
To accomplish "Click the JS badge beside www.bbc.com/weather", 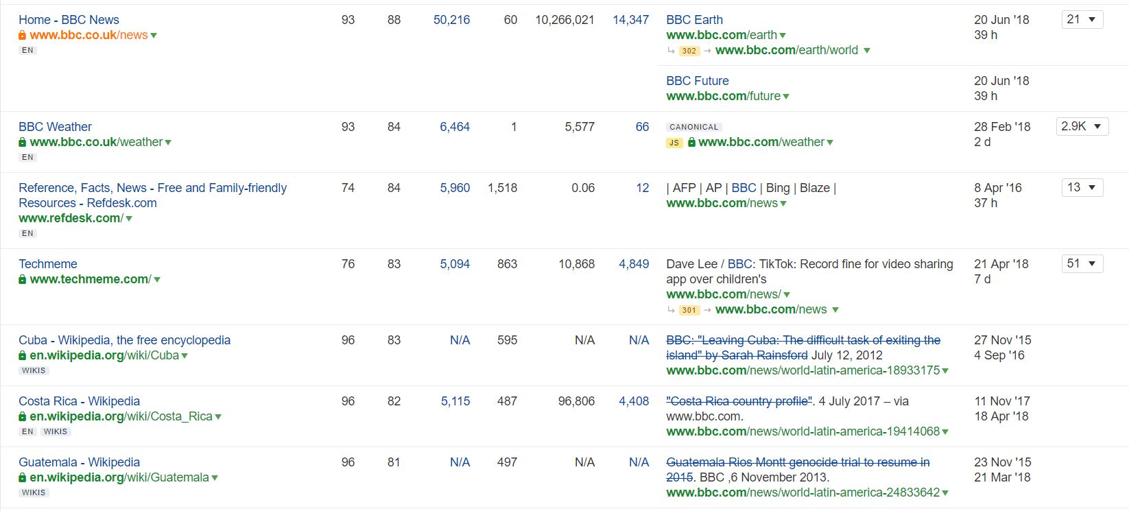I will coord(674,143).
